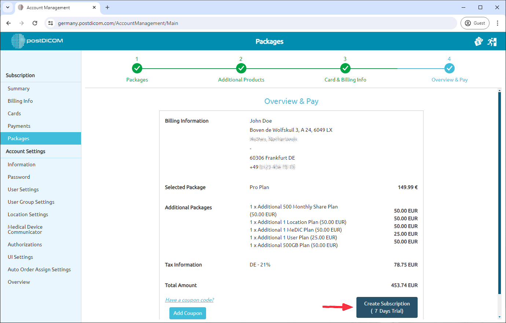This screenshot has width=506, height=323.
Task: Collapse the Subscription sidebar section
Action: (20, 75)
